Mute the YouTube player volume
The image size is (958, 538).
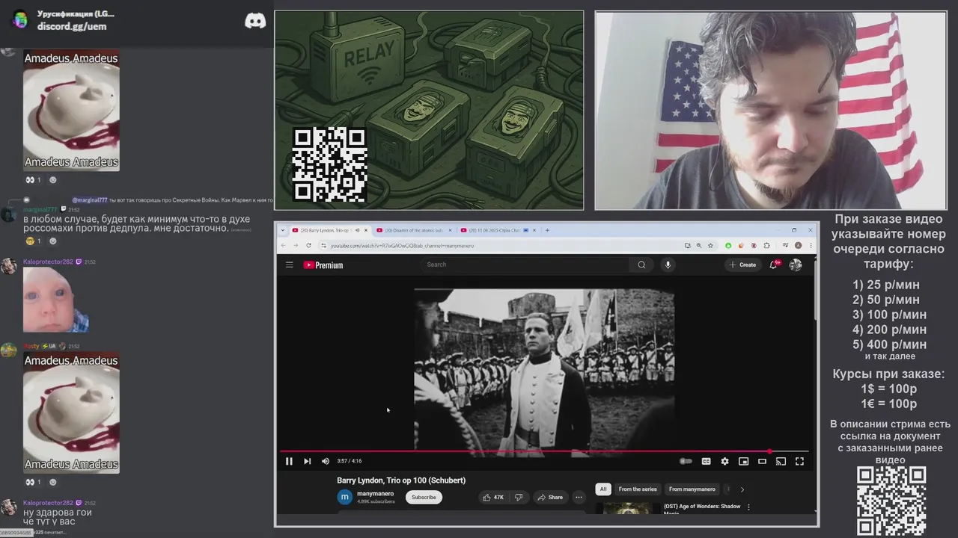click(325, 461)
